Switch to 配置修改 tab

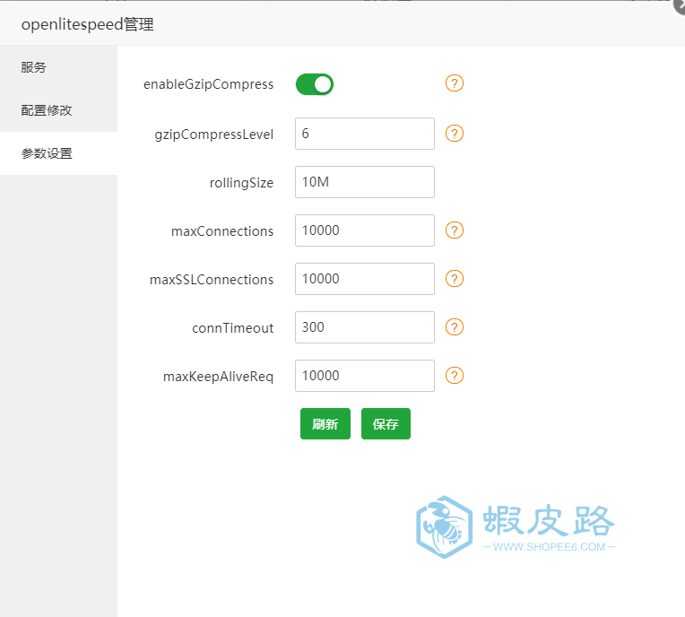pos(58,110)
